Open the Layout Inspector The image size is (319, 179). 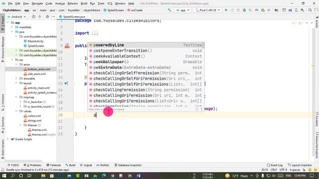click(x=300, y=165)
